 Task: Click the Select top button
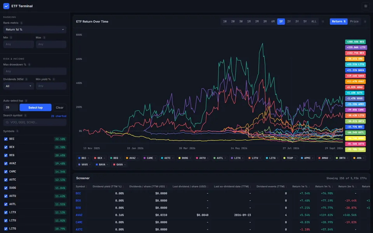coord(35,108)
